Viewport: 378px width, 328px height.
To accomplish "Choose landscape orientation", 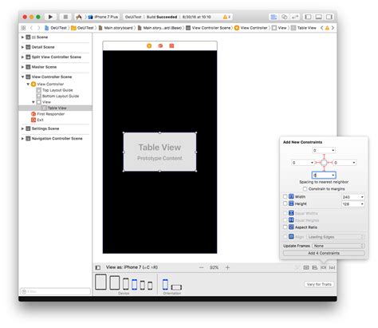I will 176,287.
